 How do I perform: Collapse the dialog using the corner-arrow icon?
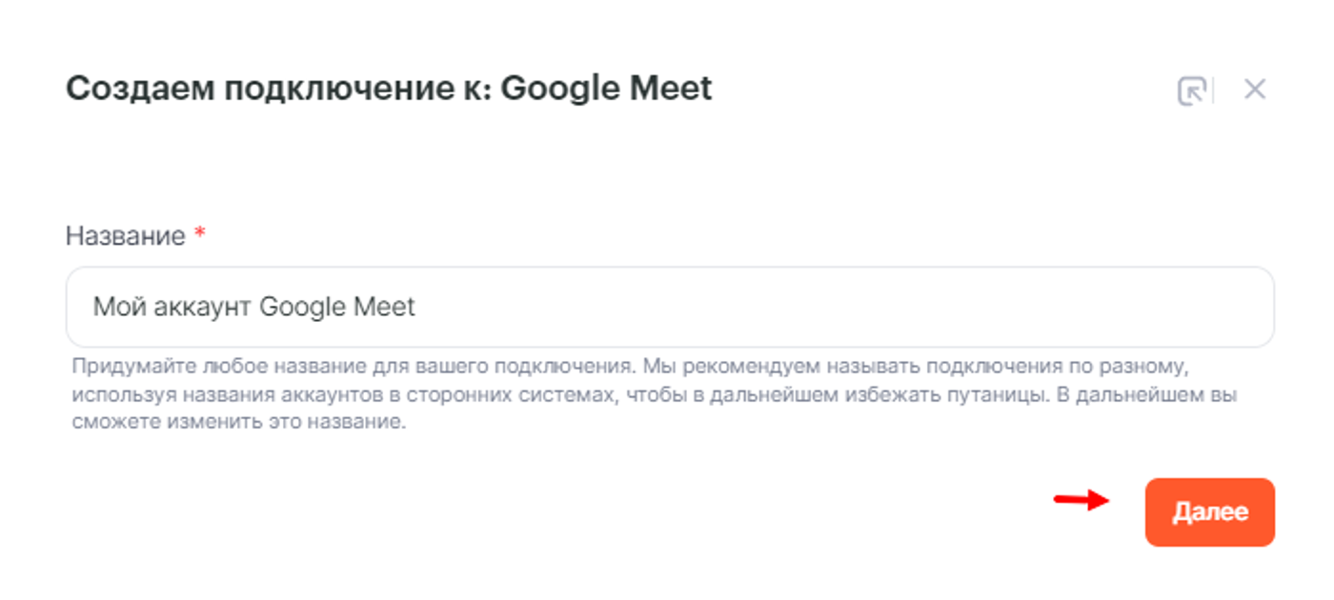pyautogui.click(x=1191, y=90)
